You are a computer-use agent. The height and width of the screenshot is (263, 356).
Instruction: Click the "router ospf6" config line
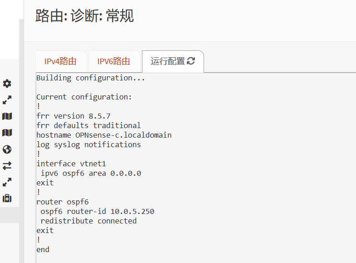[63, 202]
